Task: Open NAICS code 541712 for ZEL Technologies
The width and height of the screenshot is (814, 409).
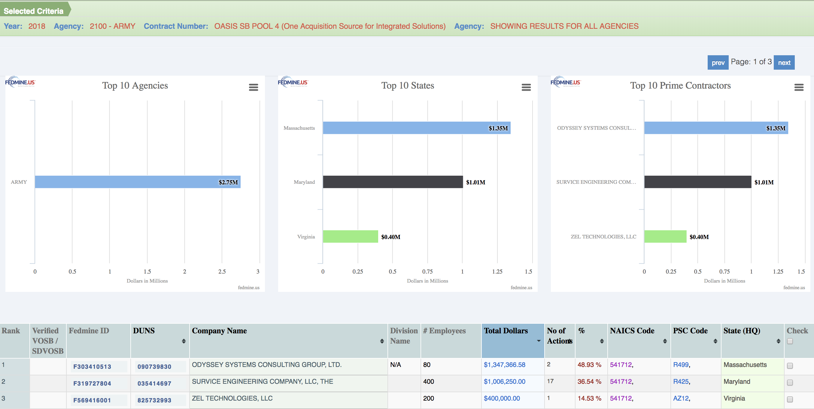Action: tap(621, 398)
